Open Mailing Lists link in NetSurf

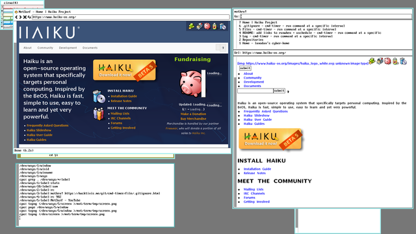click(120, 113)
